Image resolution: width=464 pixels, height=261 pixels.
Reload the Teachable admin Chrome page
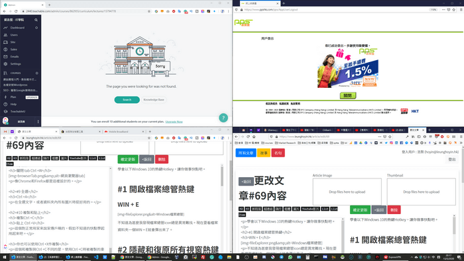(x=16, y=11)
